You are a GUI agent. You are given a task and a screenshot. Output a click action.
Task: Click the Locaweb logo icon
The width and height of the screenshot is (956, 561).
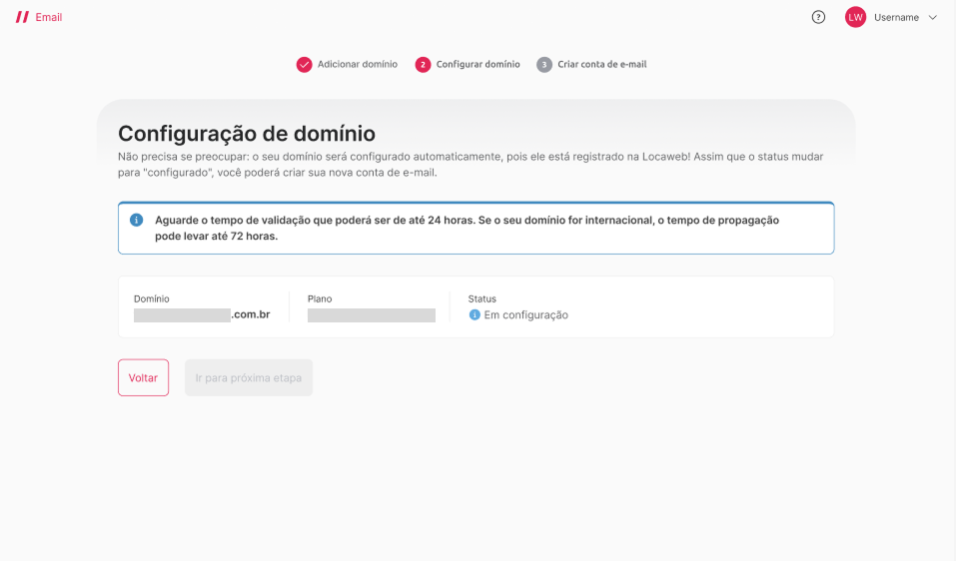click(22, 17)
